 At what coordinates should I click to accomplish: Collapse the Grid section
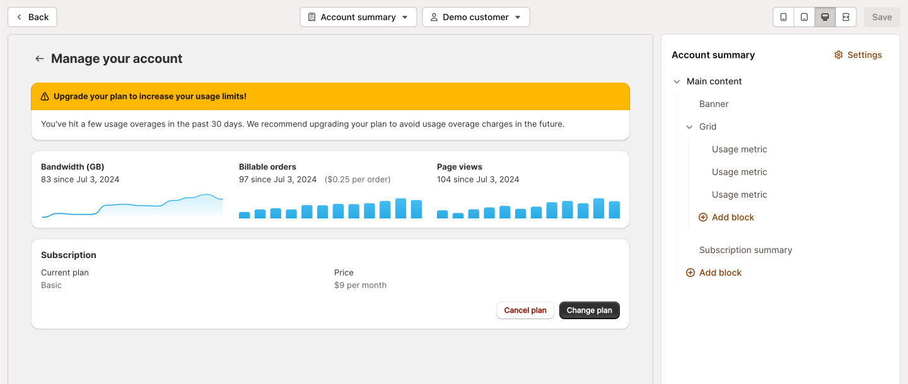(x=689, y=127)
